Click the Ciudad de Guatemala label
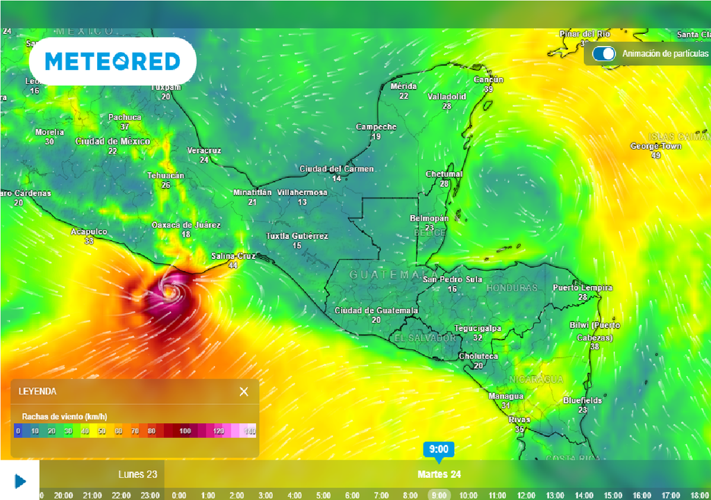Screen dimensions: 711x500 (376, 310)
